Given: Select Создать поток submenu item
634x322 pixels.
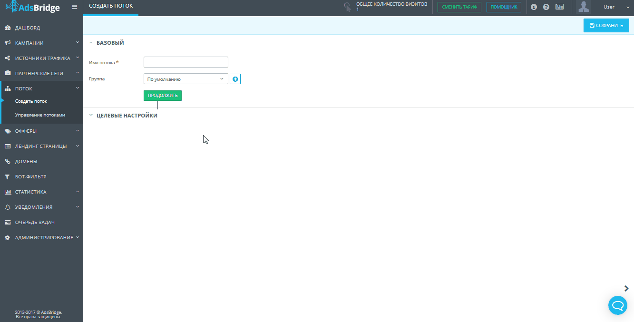Looking at the screenshot, I should [31, 101].
